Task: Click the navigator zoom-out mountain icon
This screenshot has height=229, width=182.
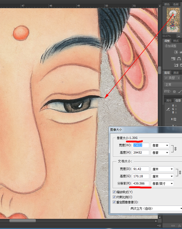Action: click(179, 36)
